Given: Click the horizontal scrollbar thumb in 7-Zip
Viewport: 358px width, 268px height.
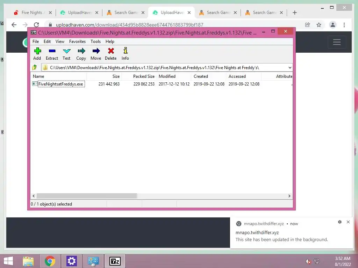Looking at the screenshot, I should [x=87, y=196].
